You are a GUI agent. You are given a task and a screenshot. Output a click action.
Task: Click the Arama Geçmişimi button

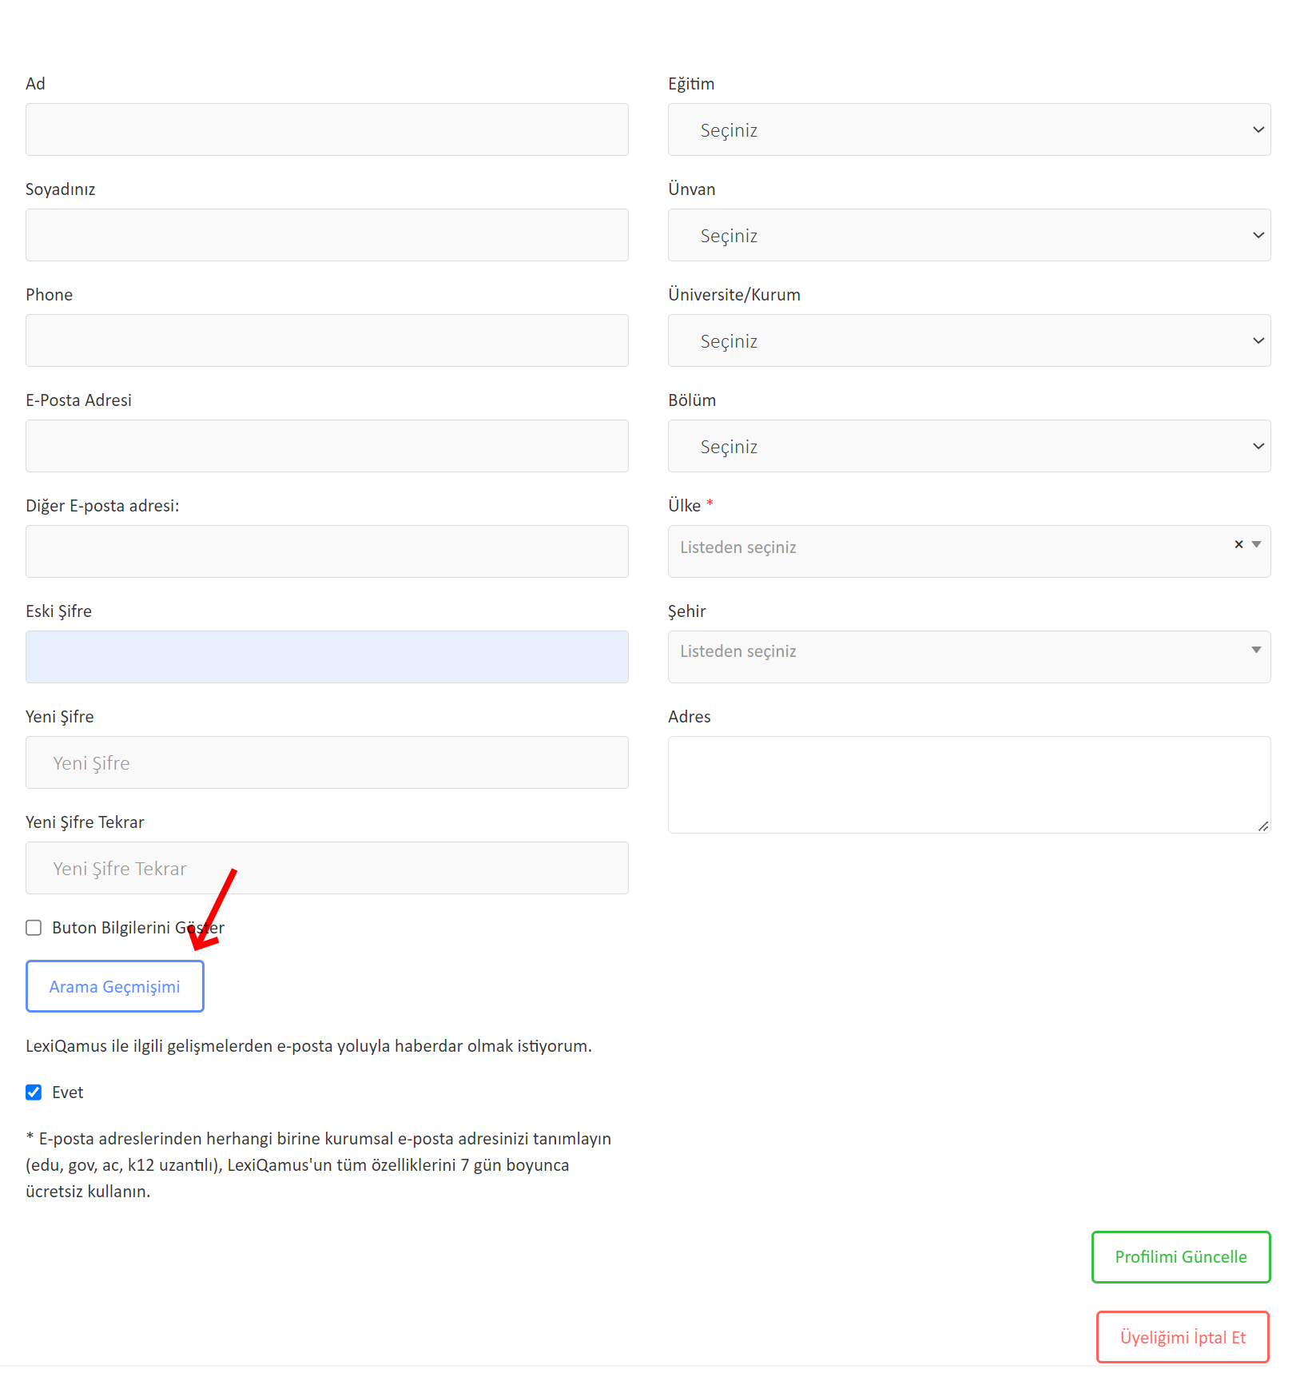pos(115,986)
